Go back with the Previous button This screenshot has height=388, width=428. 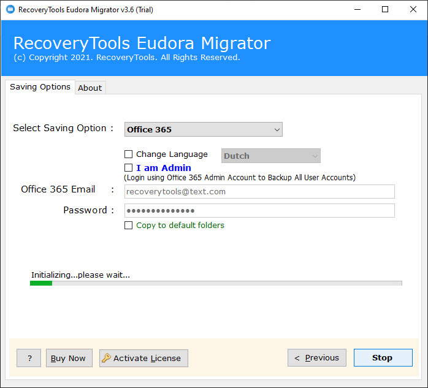pos(317,358)
